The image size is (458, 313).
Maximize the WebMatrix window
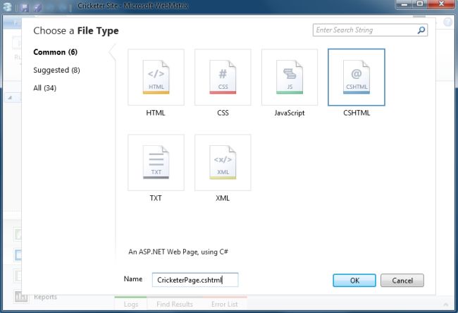pos(420,4)
